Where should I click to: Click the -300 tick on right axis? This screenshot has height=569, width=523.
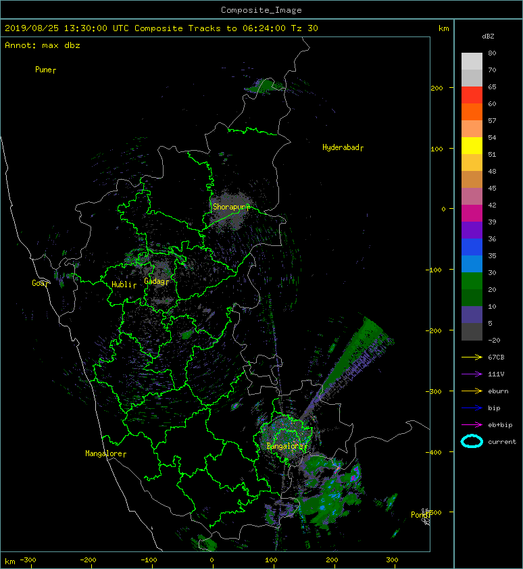pos(433,391)
